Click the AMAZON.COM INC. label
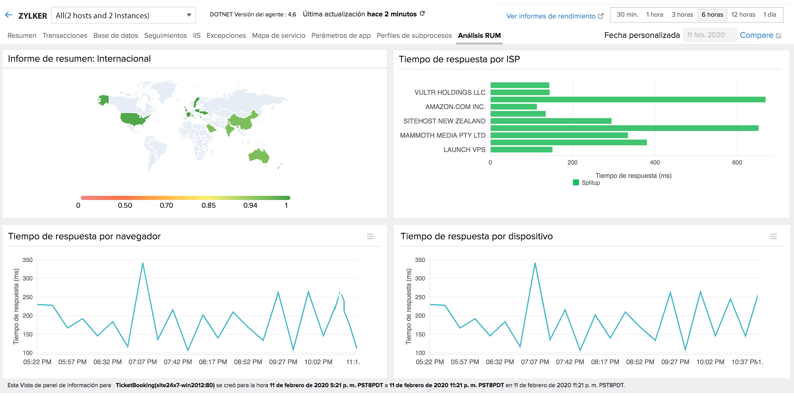Image resolution: width=794 pixels, height=397 pixels. (x=455, y=107)
